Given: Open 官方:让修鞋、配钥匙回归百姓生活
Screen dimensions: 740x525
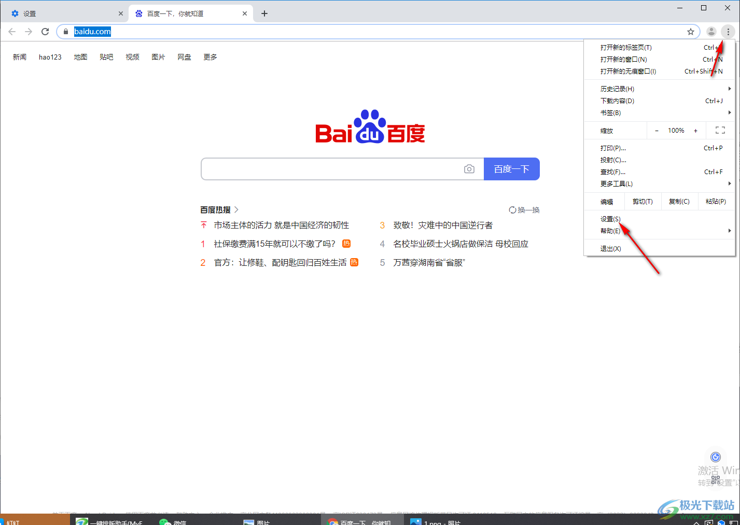Looking at the screenshot, I should 280,263.
